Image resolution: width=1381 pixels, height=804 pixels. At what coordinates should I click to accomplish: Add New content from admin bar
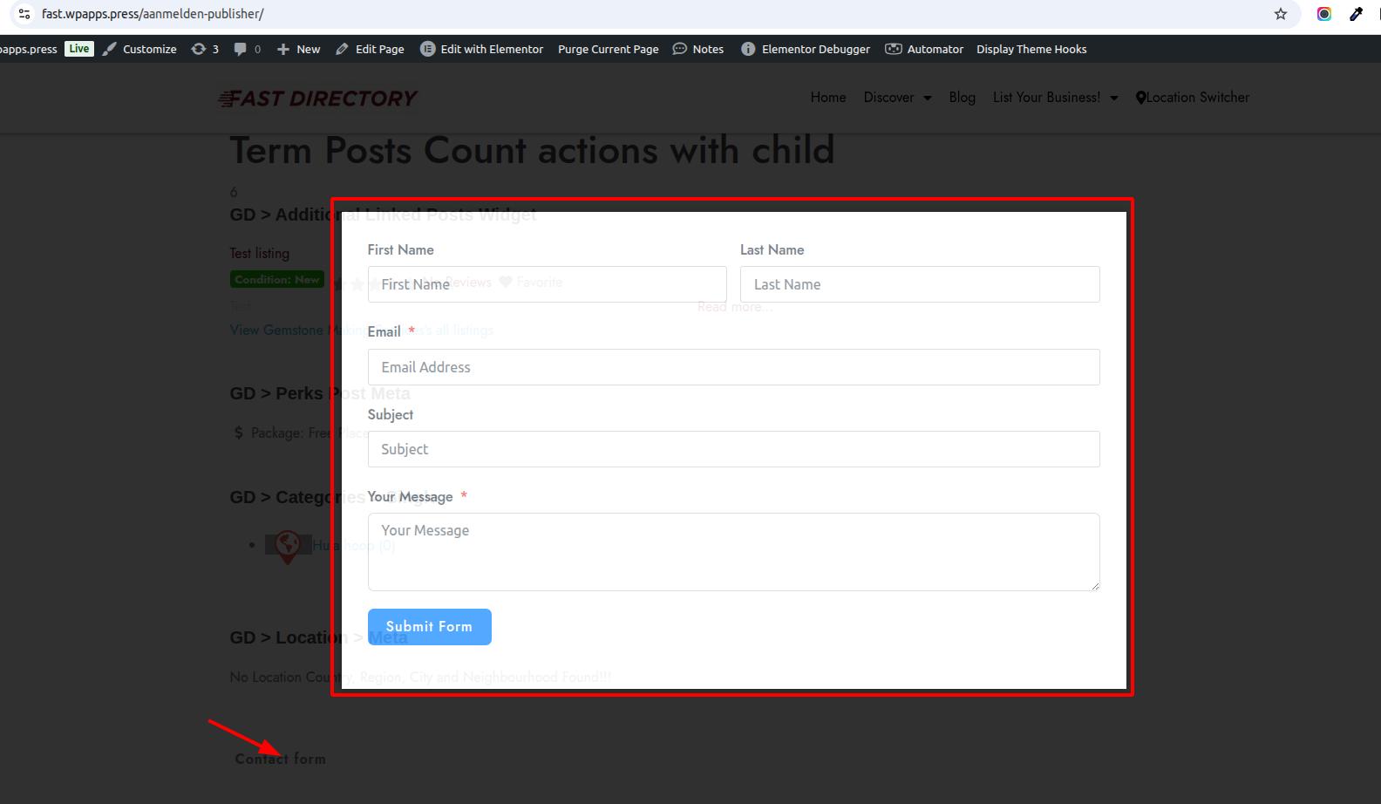(298, 50)
